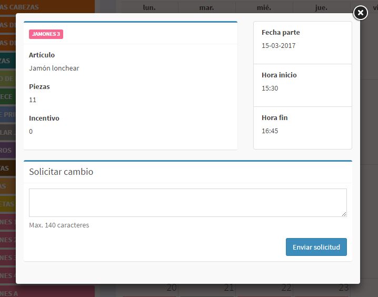378x297 pixels.
Task: Click the jue. day header
Action: 321,7
